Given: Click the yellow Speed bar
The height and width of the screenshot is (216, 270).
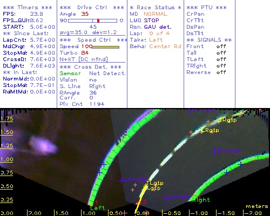Looking at the screenshot, I should point(106,47).
